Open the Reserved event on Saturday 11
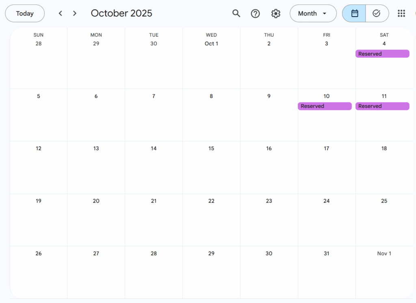Image resolution: width=416 pixels, height=303 pixels. point(382,106)
